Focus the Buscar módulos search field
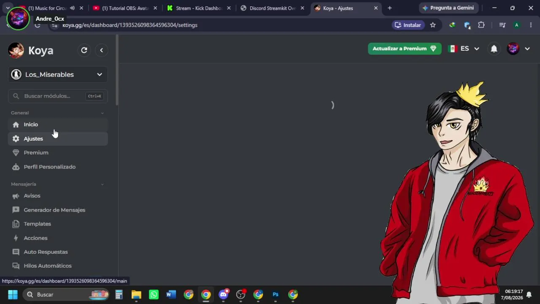540x304 pixels. tap(58, 96)
